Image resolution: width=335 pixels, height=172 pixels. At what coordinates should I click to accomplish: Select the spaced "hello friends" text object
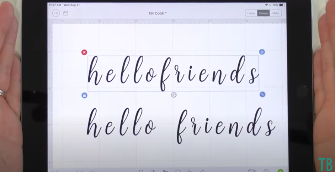point(181,125)
